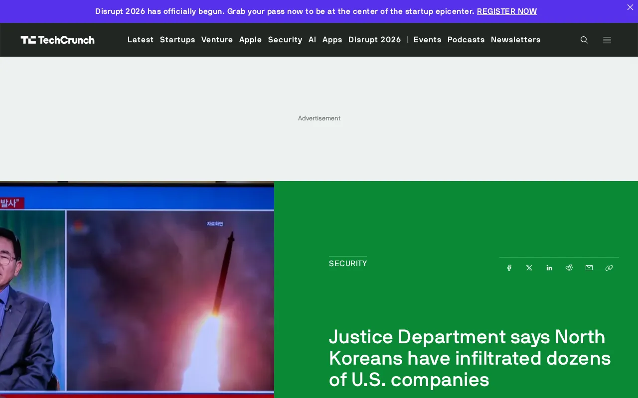Share article via email icon
Image resolution: width=638 pixels, height=398 pixels.
(589, 268)
